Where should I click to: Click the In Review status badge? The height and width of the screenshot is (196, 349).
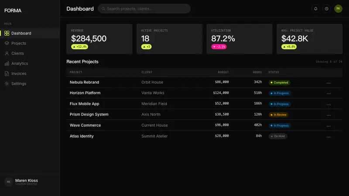[278, 115]
